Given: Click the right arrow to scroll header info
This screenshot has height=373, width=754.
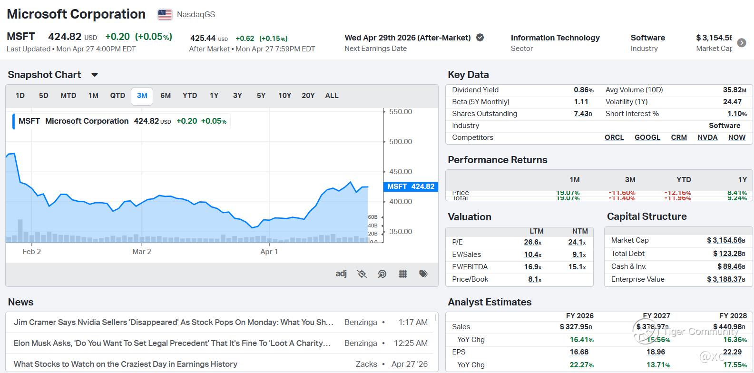Looking at the screenshot, I should pyautogui.click(x=741, y=43).
